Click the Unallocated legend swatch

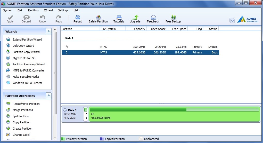point(141,139)
